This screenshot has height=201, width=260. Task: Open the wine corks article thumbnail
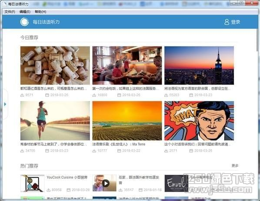coord(55,65)
